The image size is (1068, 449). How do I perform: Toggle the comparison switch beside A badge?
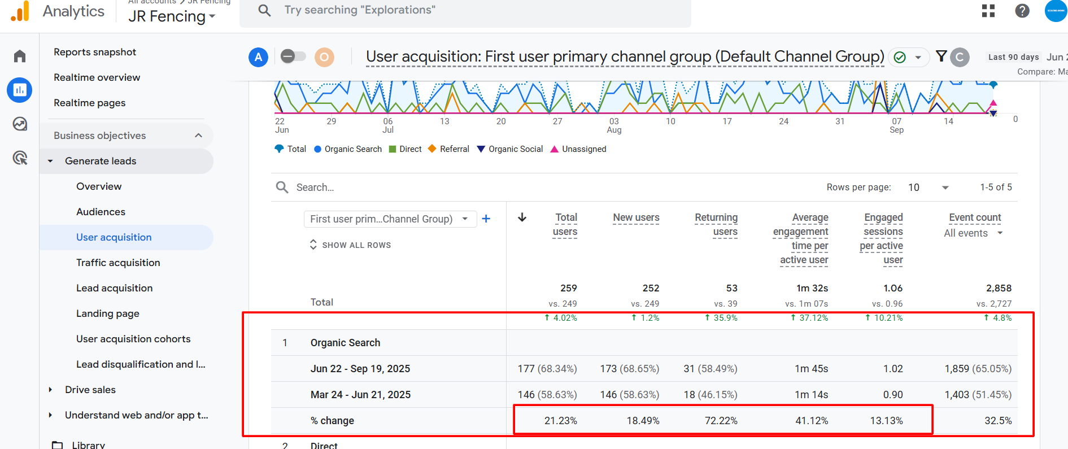coord(293,56)
